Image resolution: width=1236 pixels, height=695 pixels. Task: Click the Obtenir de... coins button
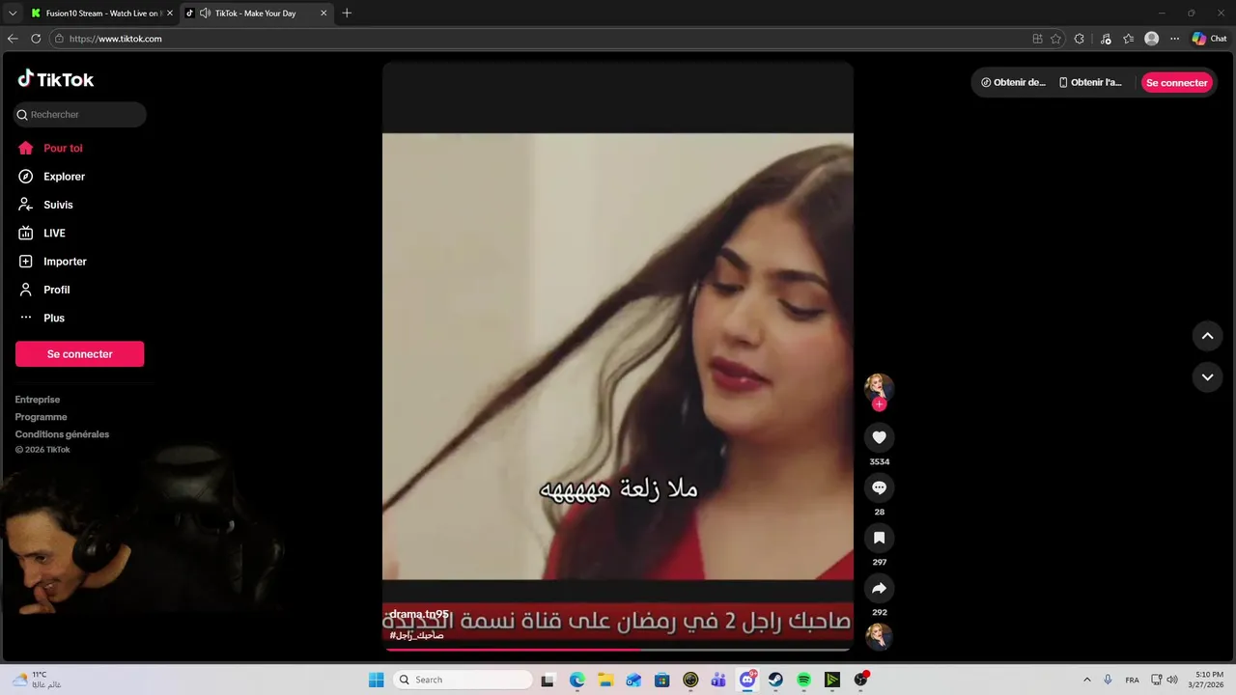[x=1013, y=82]
